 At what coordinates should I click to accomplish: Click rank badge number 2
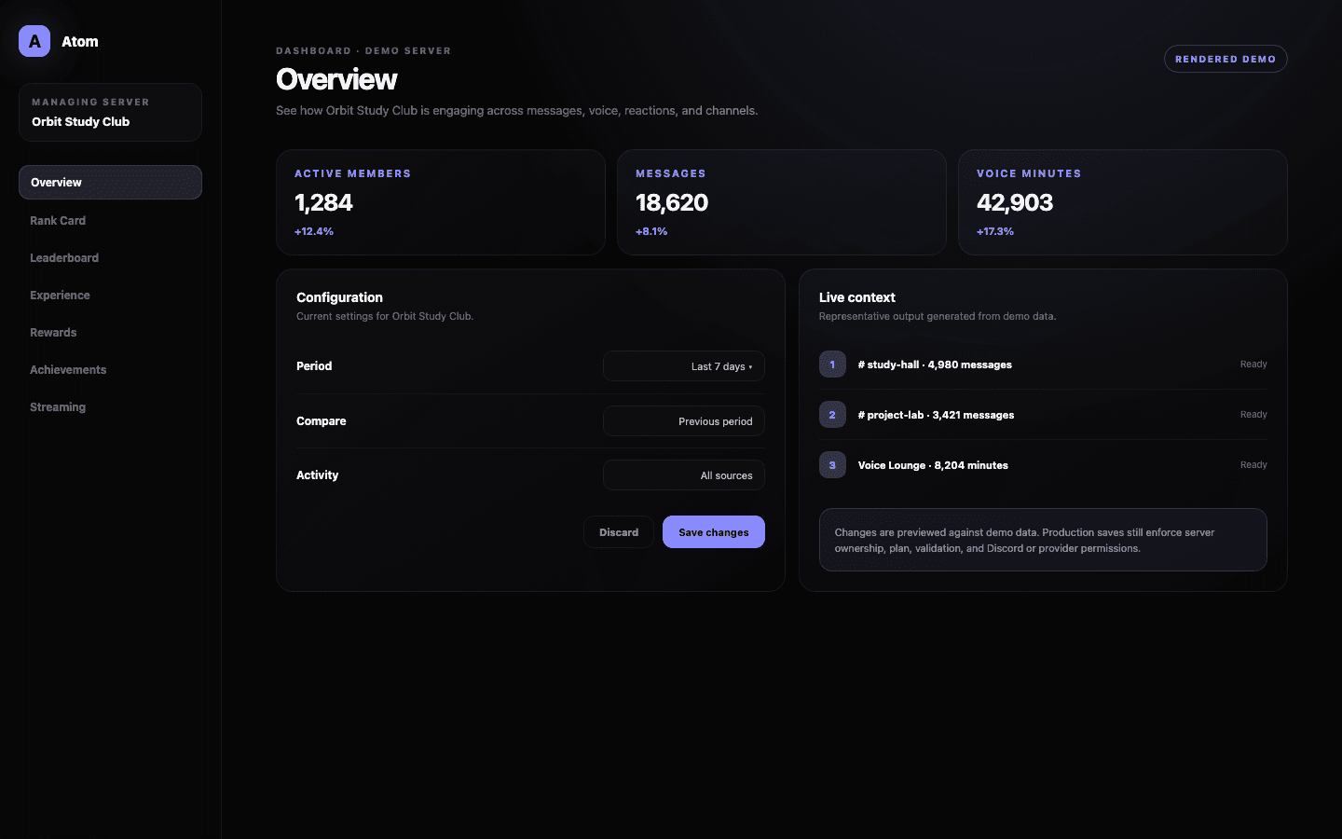coord(832,415)
